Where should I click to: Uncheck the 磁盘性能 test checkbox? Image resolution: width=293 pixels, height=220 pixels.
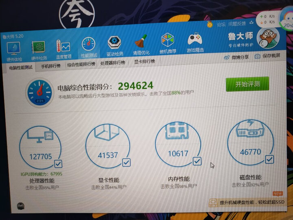269,159
